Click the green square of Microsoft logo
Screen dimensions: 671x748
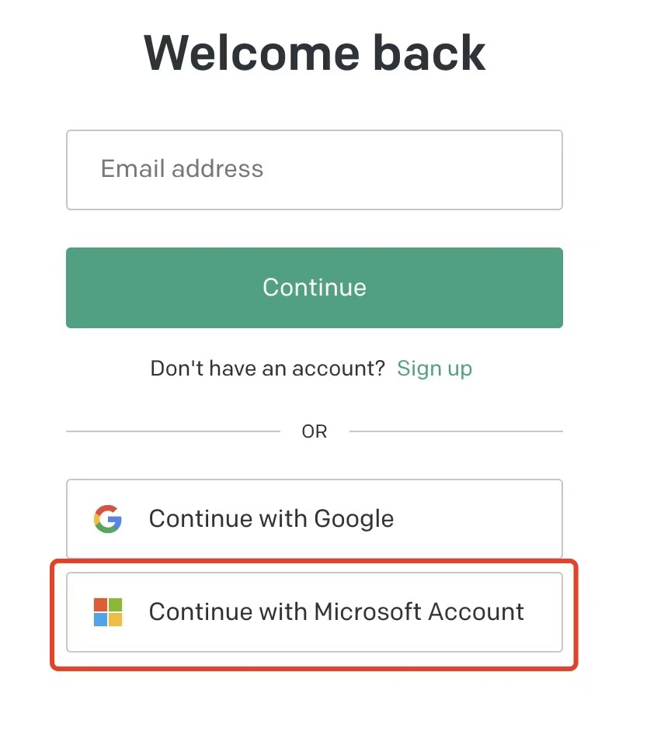116,604
